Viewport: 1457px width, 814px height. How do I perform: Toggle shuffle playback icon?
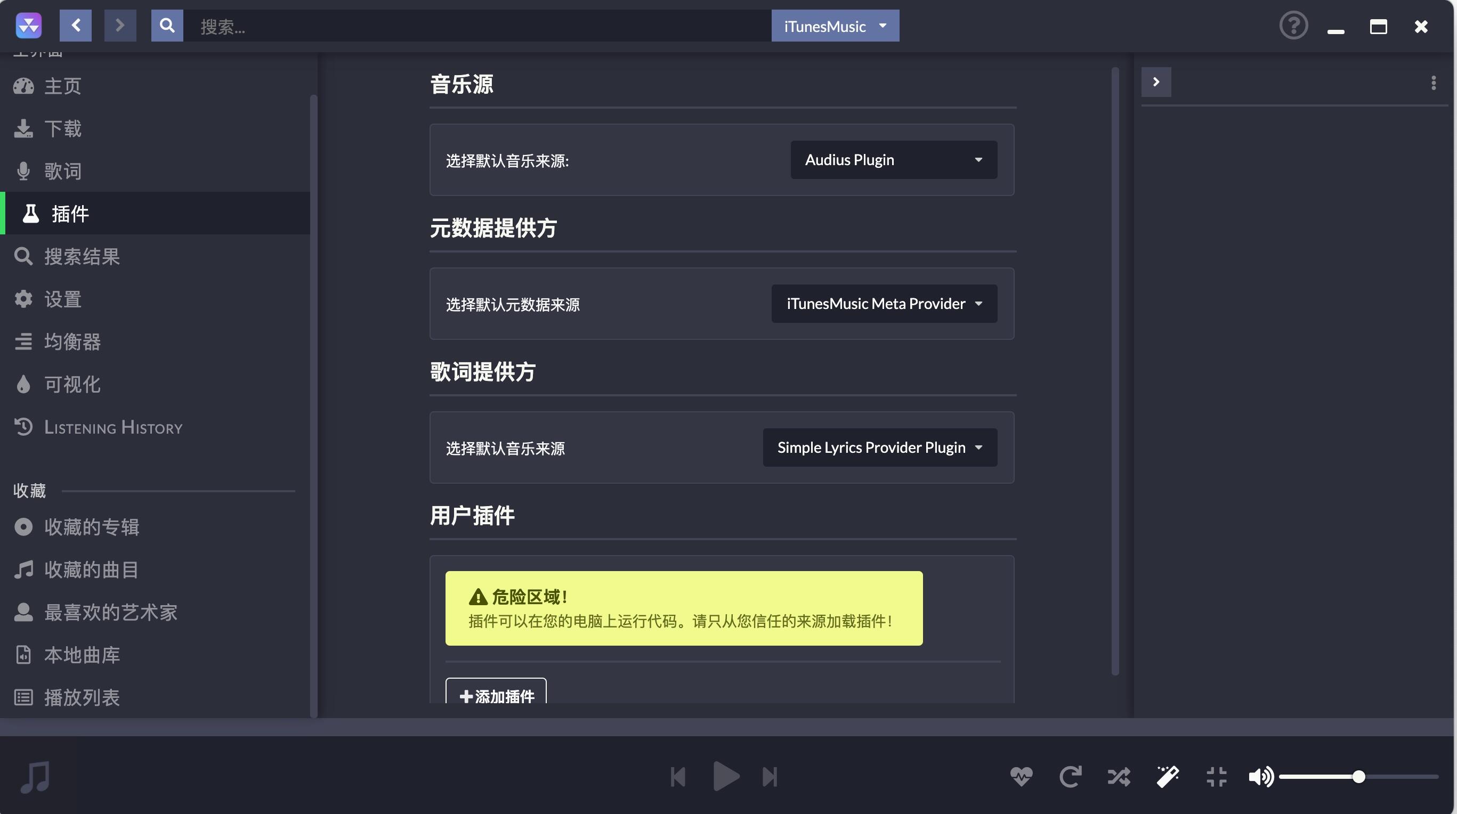click(x=1119, y=777)
